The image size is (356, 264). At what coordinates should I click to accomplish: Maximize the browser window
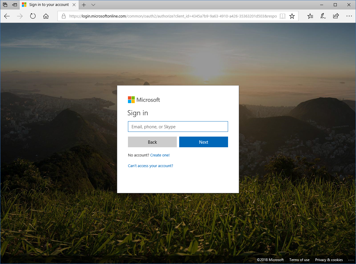335,5
